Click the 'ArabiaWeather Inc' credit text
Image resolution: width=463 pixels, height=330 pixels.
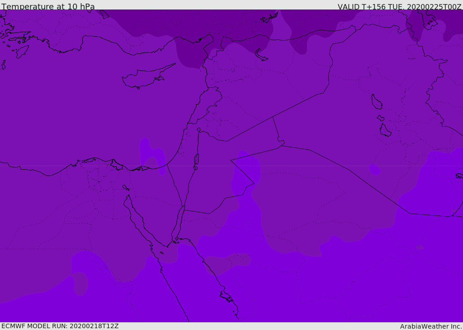[x=430, y=326]
